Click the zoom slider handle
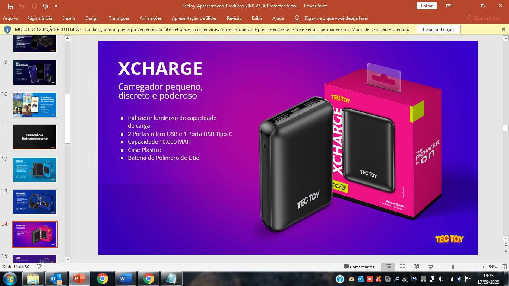509x286 pixels. click(453, 267)
